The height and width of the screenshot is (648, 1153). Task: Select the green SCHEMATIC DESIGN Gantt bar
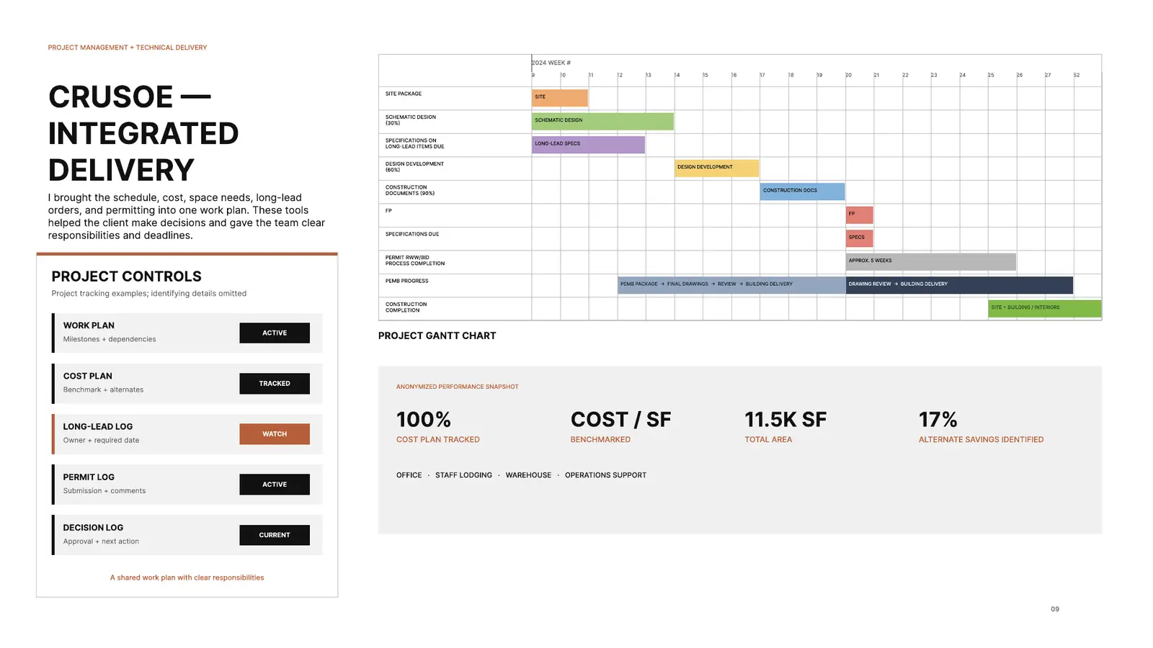tap(602, 121)
